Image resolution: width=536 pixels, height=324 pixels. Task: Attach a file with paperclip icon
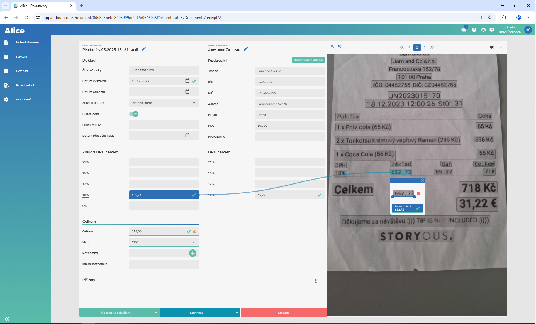click(x=316, y=280)
